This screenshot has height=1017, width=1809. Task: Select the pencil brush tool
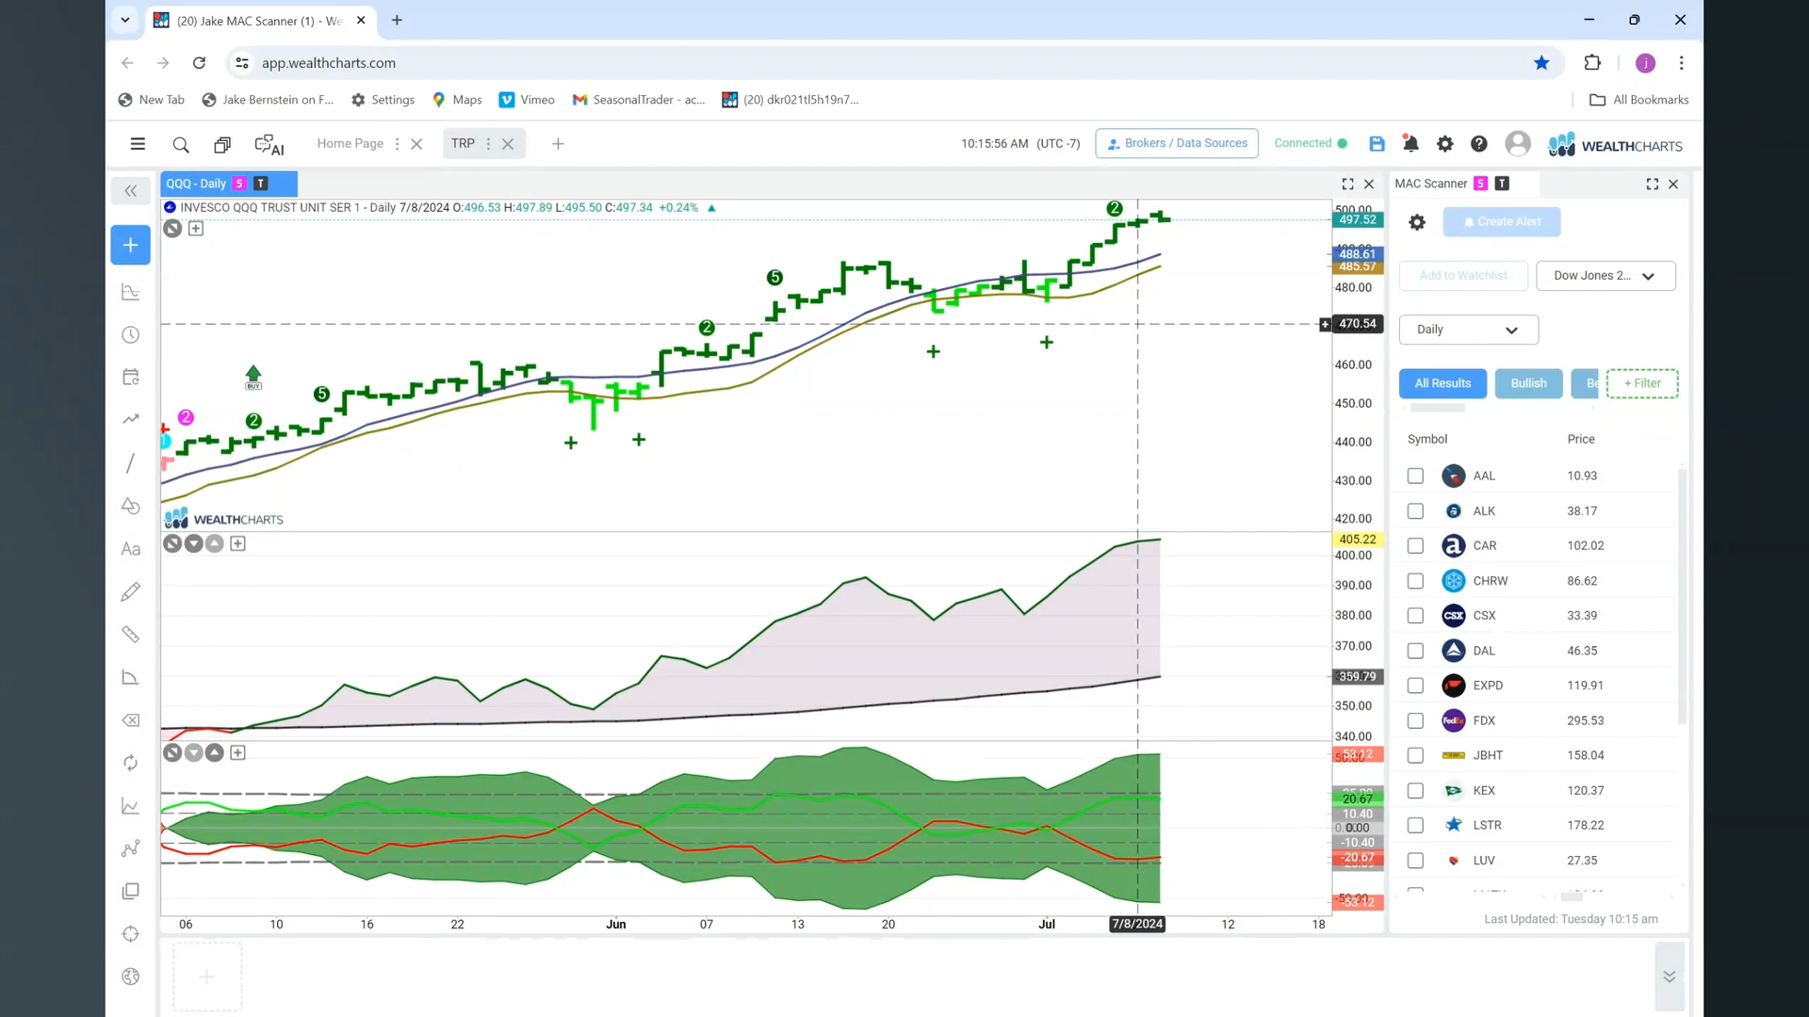pyautogui.click(x=131, y=591)
